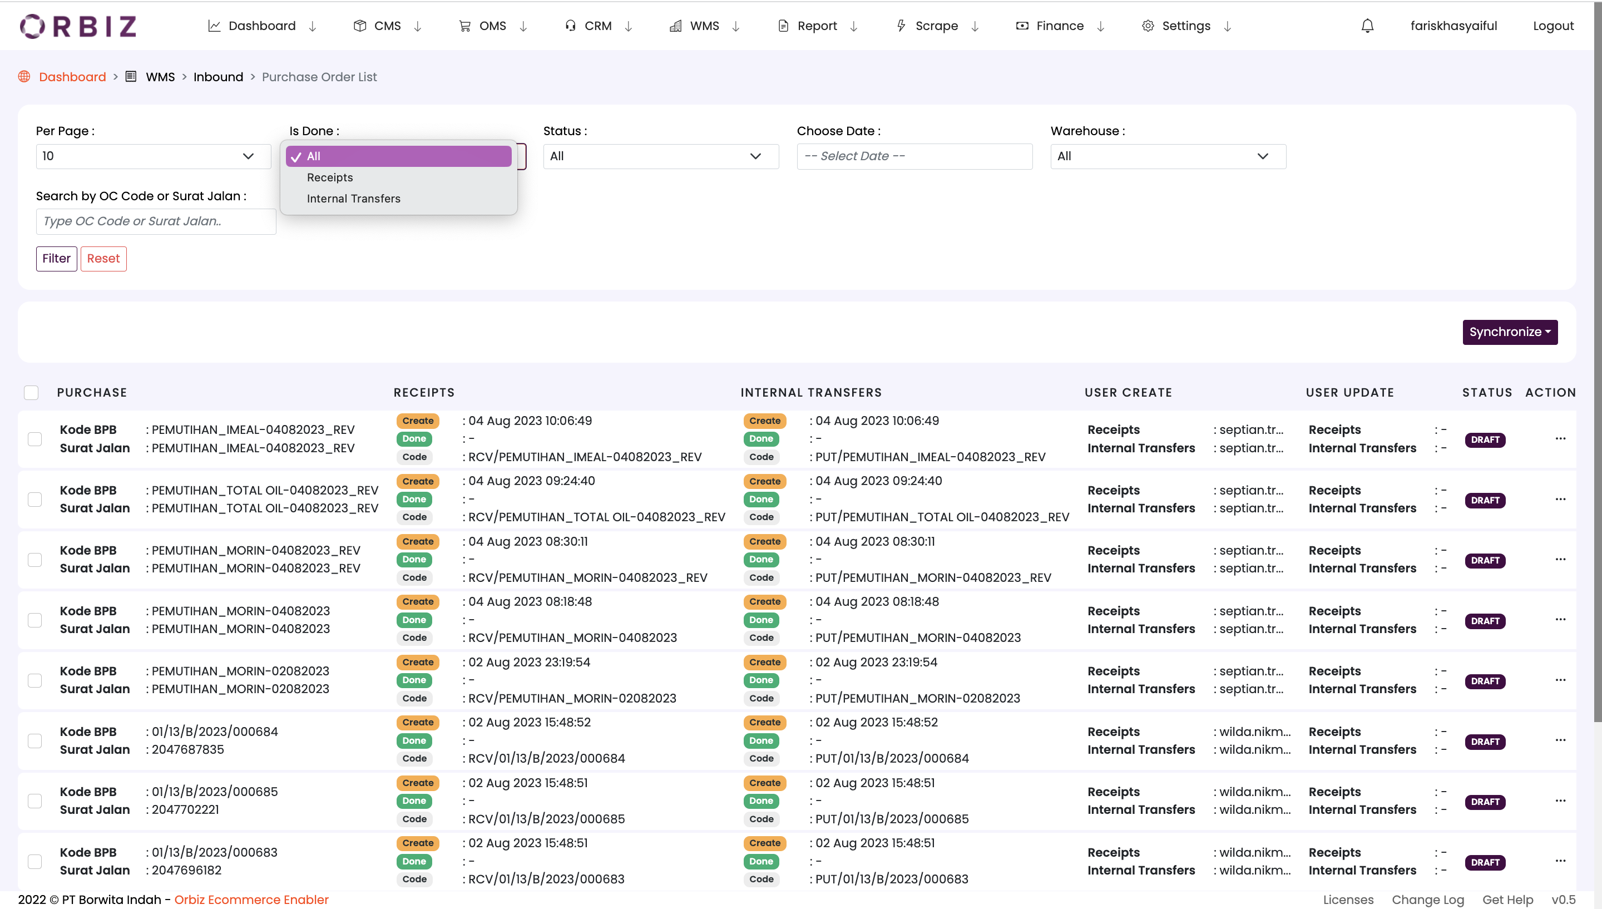Open the Change Log footer link
Image resolution: width=1602 pixels, height=909 pixels.
pyautogui.click(x=1427, y=900)
